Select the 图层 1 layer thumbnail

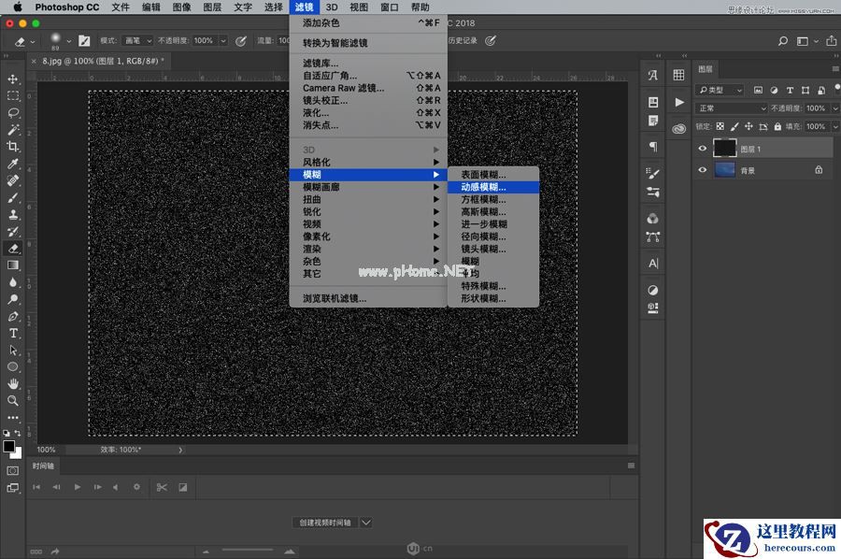point(725,148)
